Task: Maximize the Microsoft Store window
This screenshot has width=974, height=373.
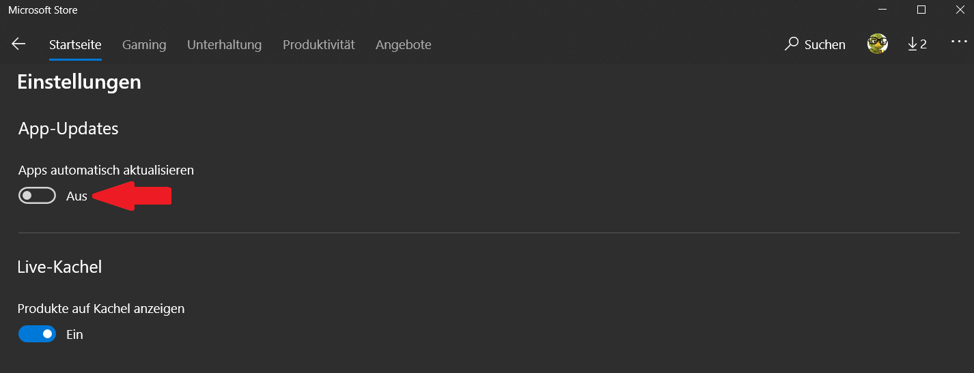Action: click(921, 10)
